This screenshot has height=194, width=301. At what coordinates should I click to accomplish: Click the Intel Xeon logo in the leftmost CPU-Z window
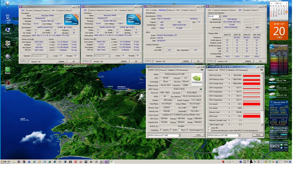[x=71, y=20]
